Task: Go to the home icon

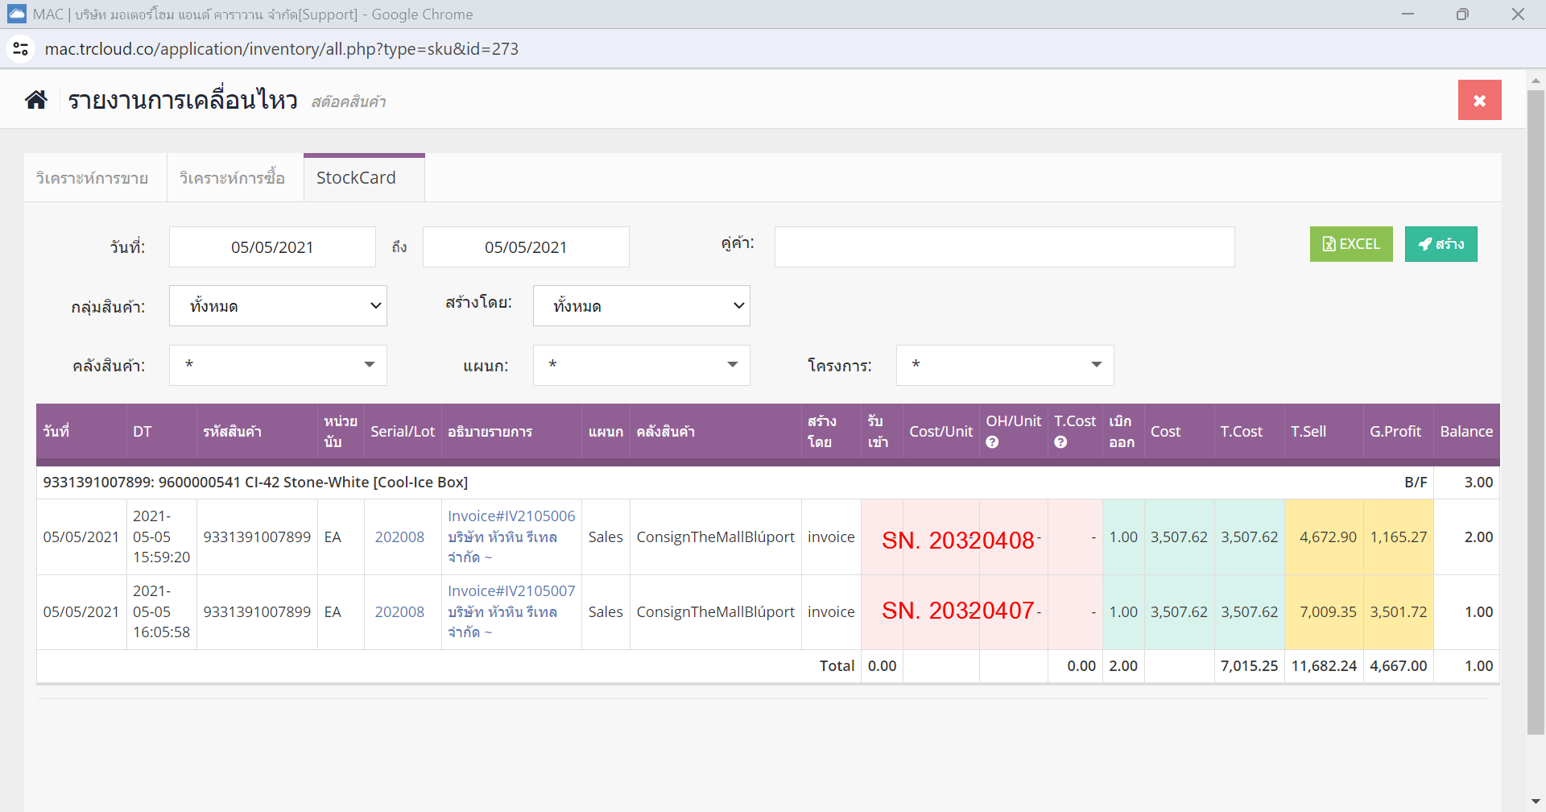Action: 36,100
